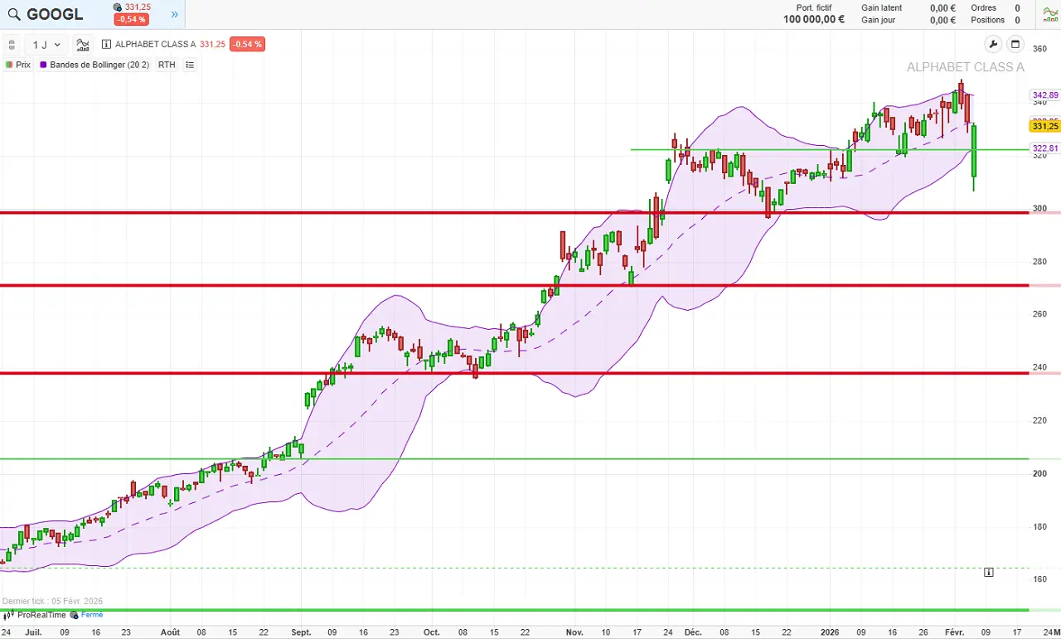The width and height of the screenshot is (1061, 639).
Task: Open the indicator list menu beside RTH
Action: [190, 65]
